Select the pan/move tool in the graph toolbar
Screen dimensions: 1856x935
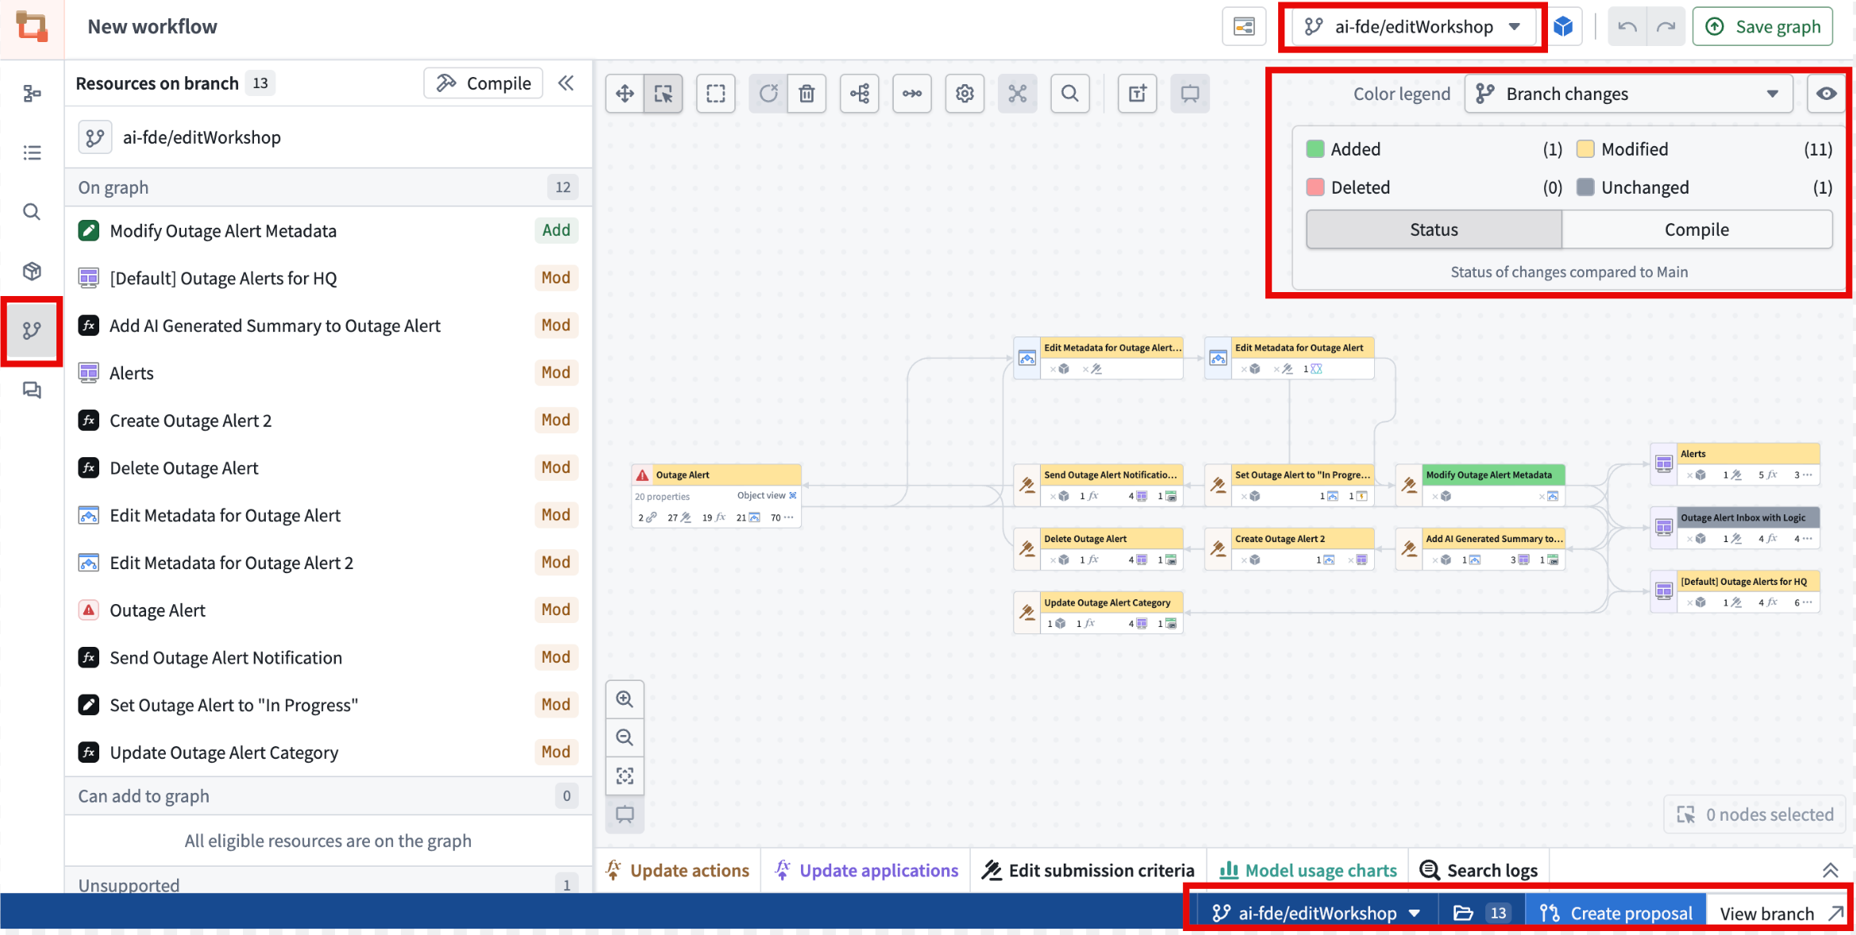[x=625, y=94]
